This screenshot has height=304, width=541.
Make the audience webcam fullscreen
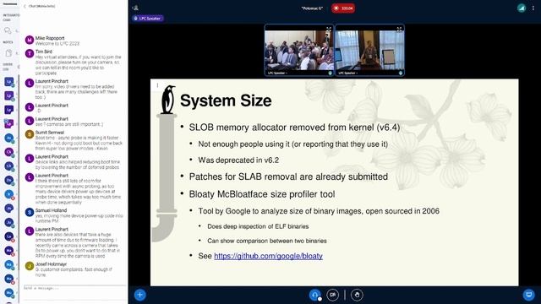[x=329, y=30]
